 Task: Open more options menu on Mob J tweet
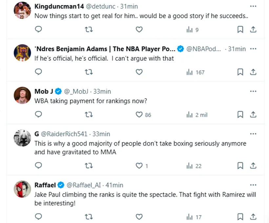pyautogui.click(x=253, y=91)
